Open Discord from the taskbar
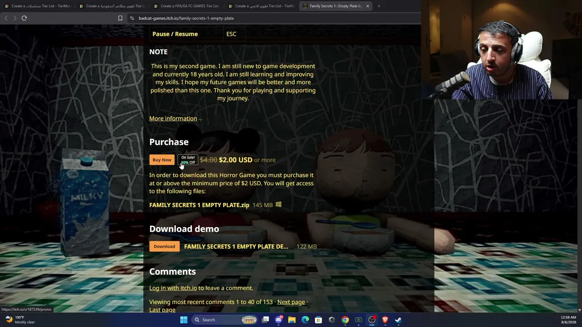 279,320
